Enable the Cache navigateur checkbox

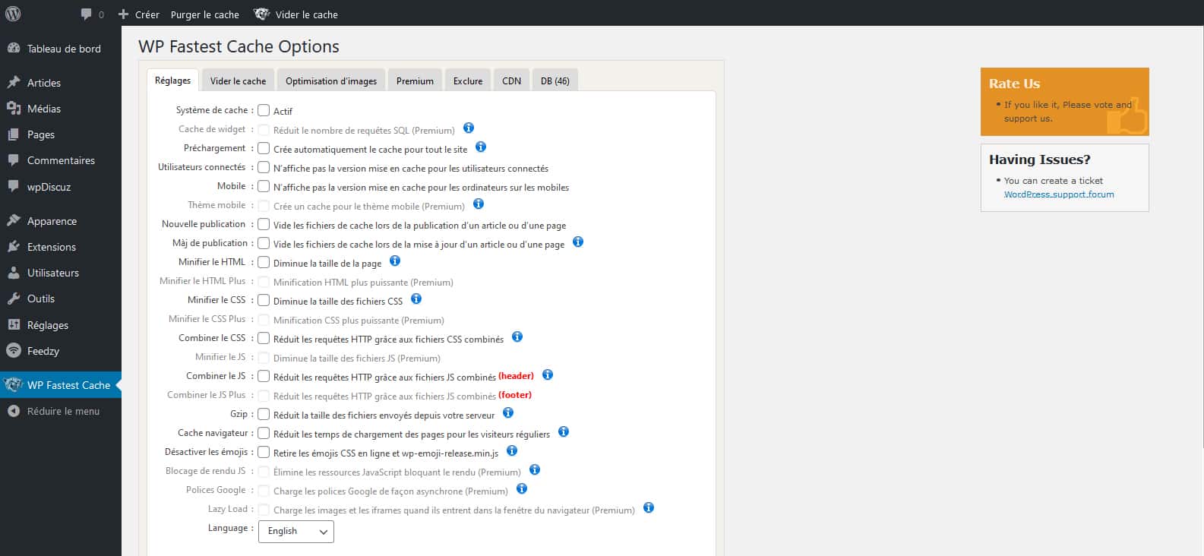(x=264, y=433)
